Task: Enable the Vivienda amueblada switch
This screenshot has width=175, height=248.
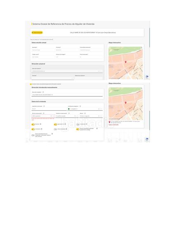Action: coord(55,129)
